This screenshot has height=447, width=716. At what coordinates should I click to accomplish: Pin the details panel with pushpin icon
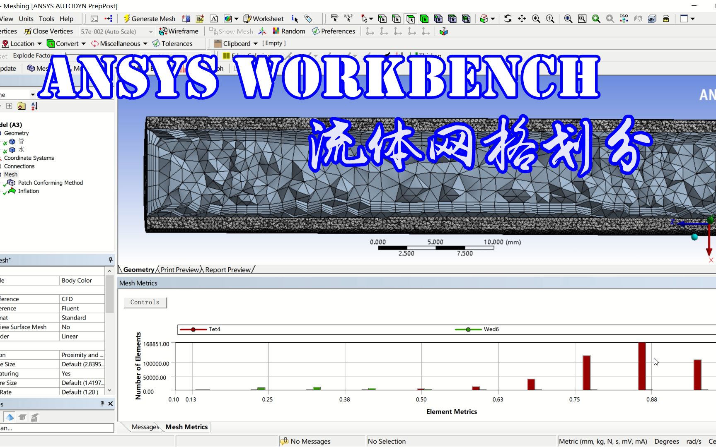(x=110, y=260)
